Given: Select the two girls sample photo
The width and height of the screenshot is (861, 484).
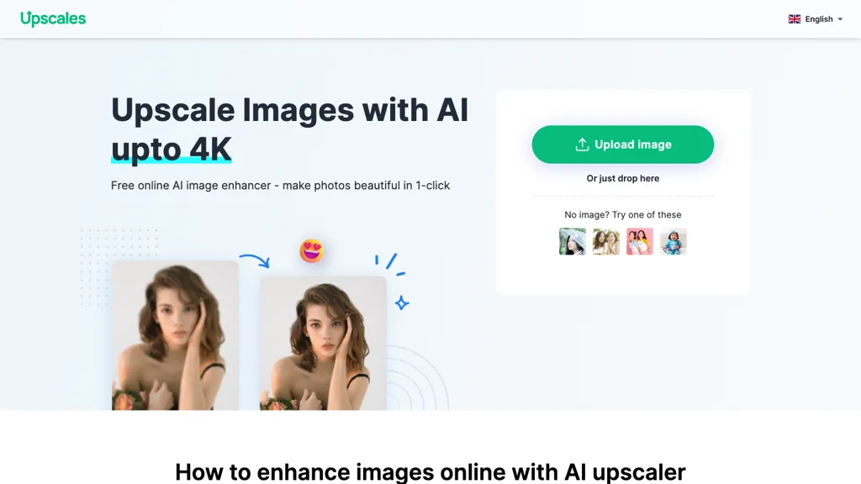Looking at the screenshot, I should coord(605,241).
